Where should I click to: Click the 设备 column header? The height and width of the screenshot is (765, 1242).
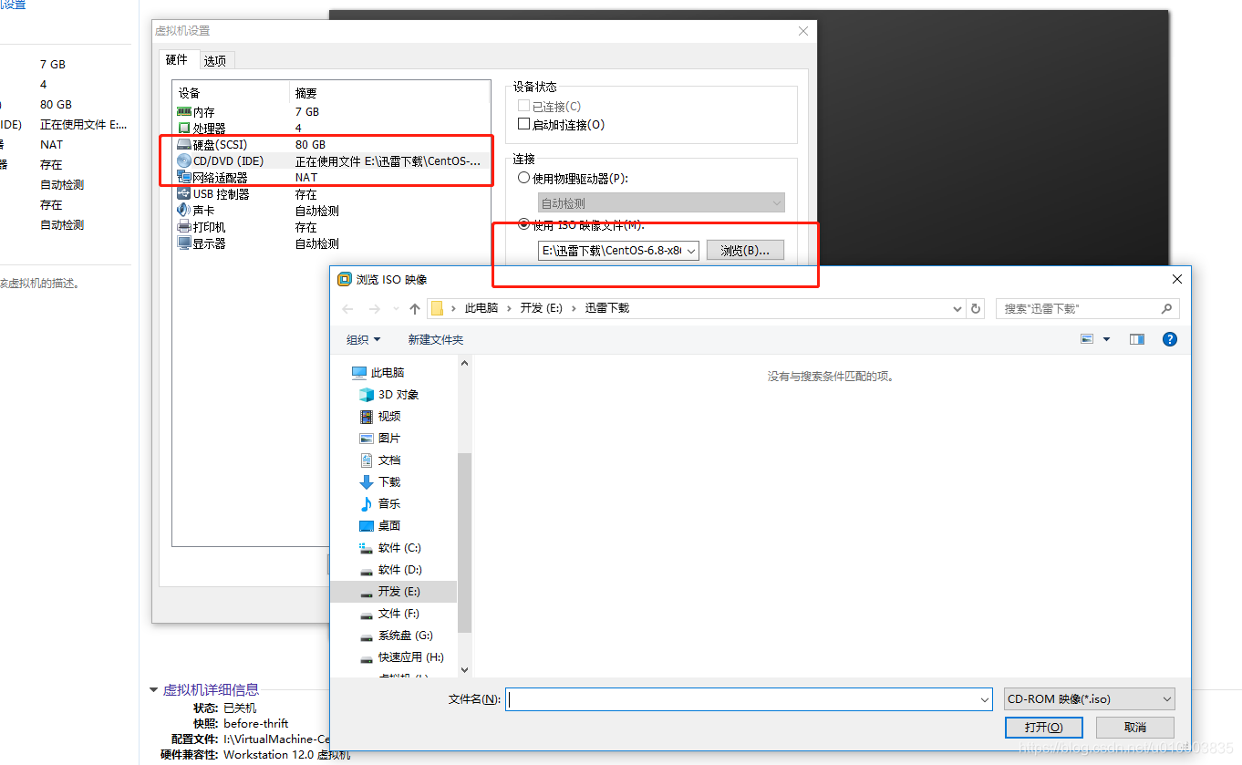[231, 93]
